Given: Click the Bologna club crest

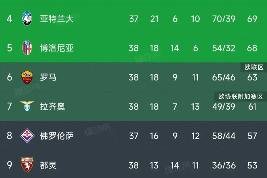Looking at the screenshot, I should 27,48.
